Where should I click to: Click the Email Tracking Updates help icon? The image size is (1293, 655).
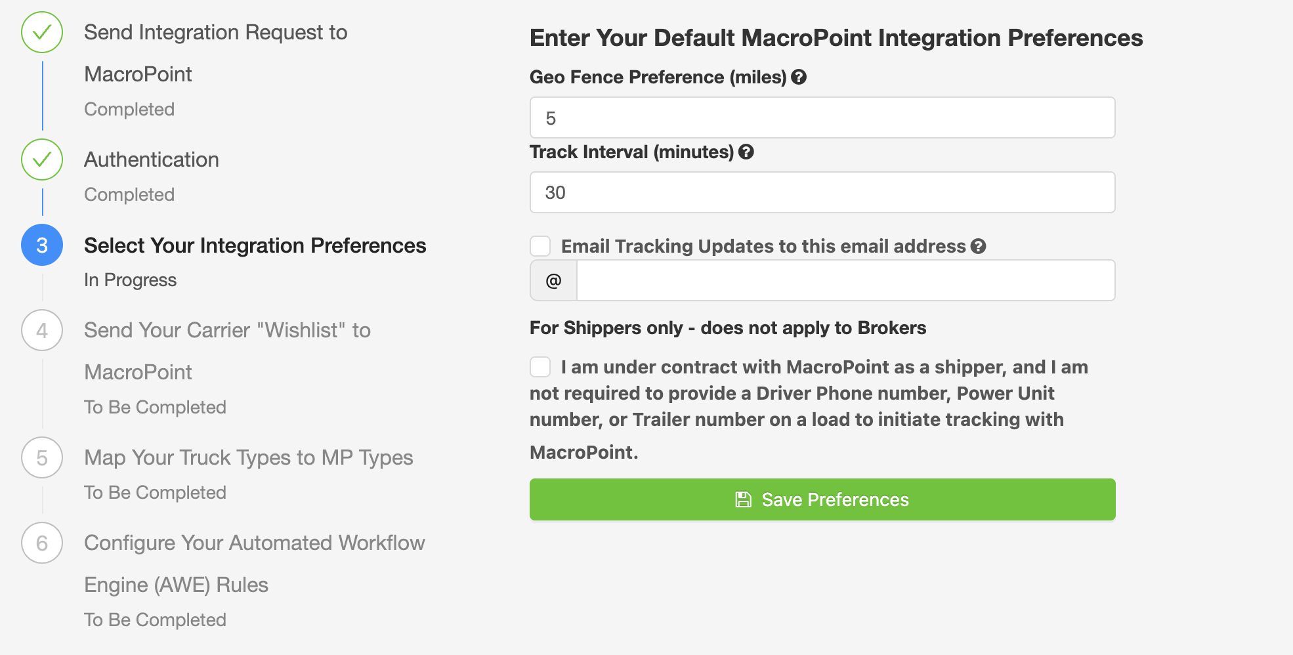point(979,246)
